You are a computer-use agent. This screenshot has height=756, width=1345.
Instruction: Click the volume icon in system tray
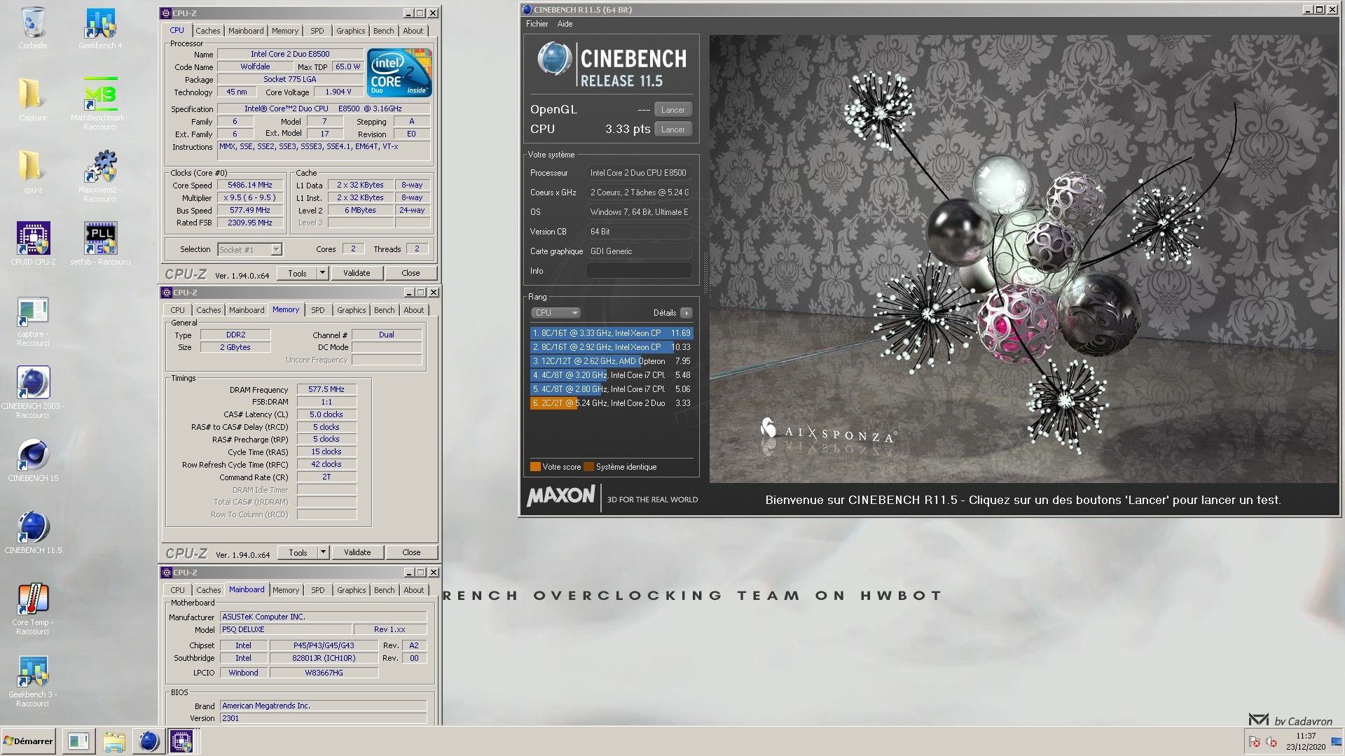(1271, 742)
